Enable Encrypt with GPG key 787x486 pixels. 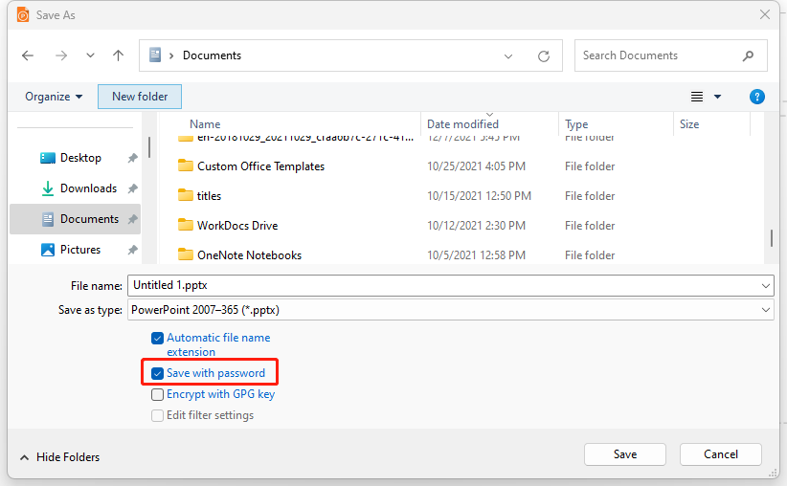[157, 395]
